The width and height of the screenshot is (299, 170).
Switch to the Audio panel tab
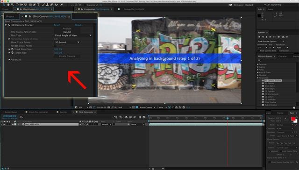pos(270,9)
